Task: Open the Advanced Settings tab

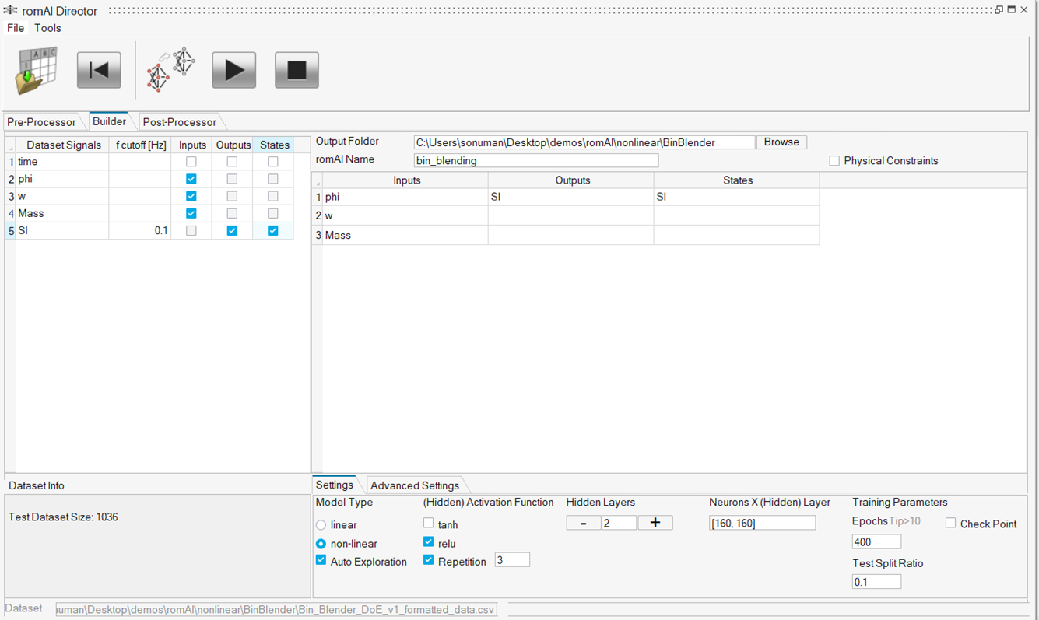Action: tap(414, 485)
